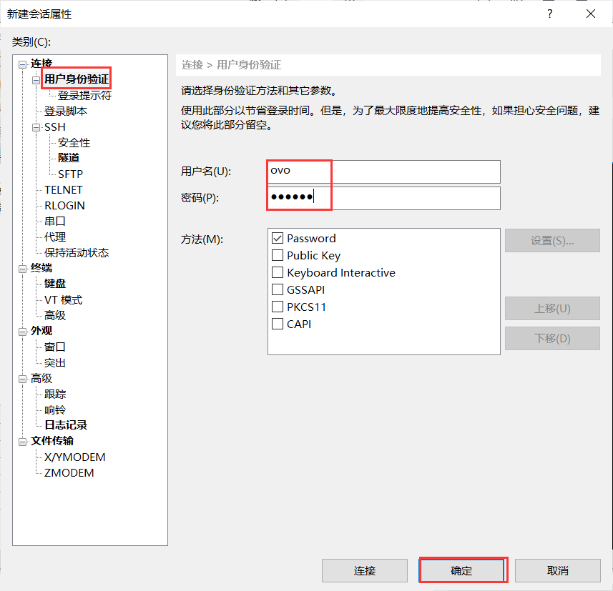
Task: Check the GSSAPI method checkbox
Action: [x=278, y=290]
